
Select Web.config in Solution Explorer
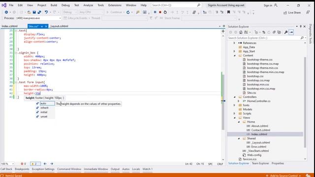coord(254,155)
